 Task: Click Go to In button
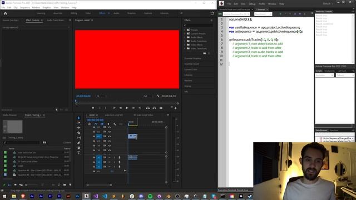point(114,108)
